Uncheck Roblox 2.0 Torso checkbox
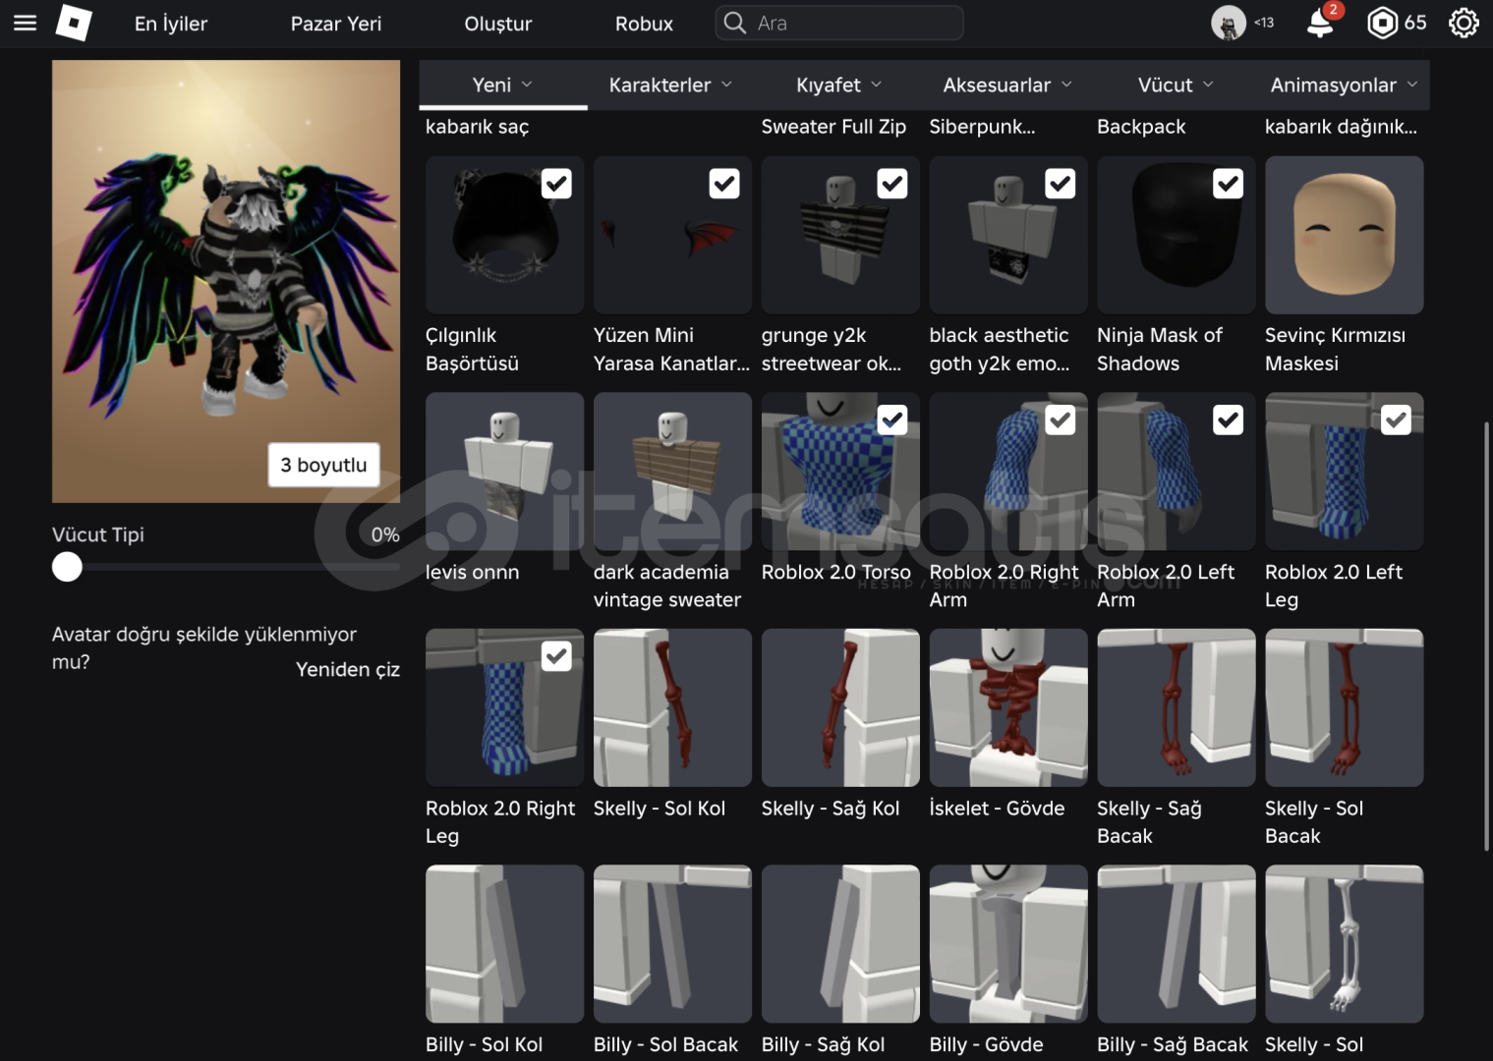Screen dimensions: 1493x1061 [892, 420]
